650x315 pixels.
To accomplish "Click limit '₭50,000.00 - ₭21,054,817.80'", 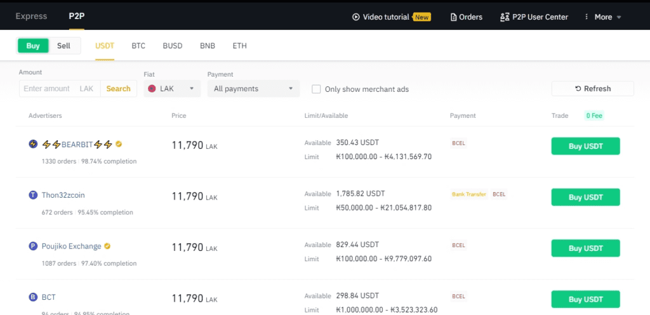I will coord(384,207).
